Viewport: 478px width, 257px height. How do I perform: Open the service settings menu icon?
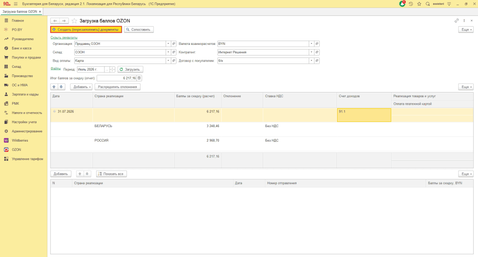pos(449,4)
